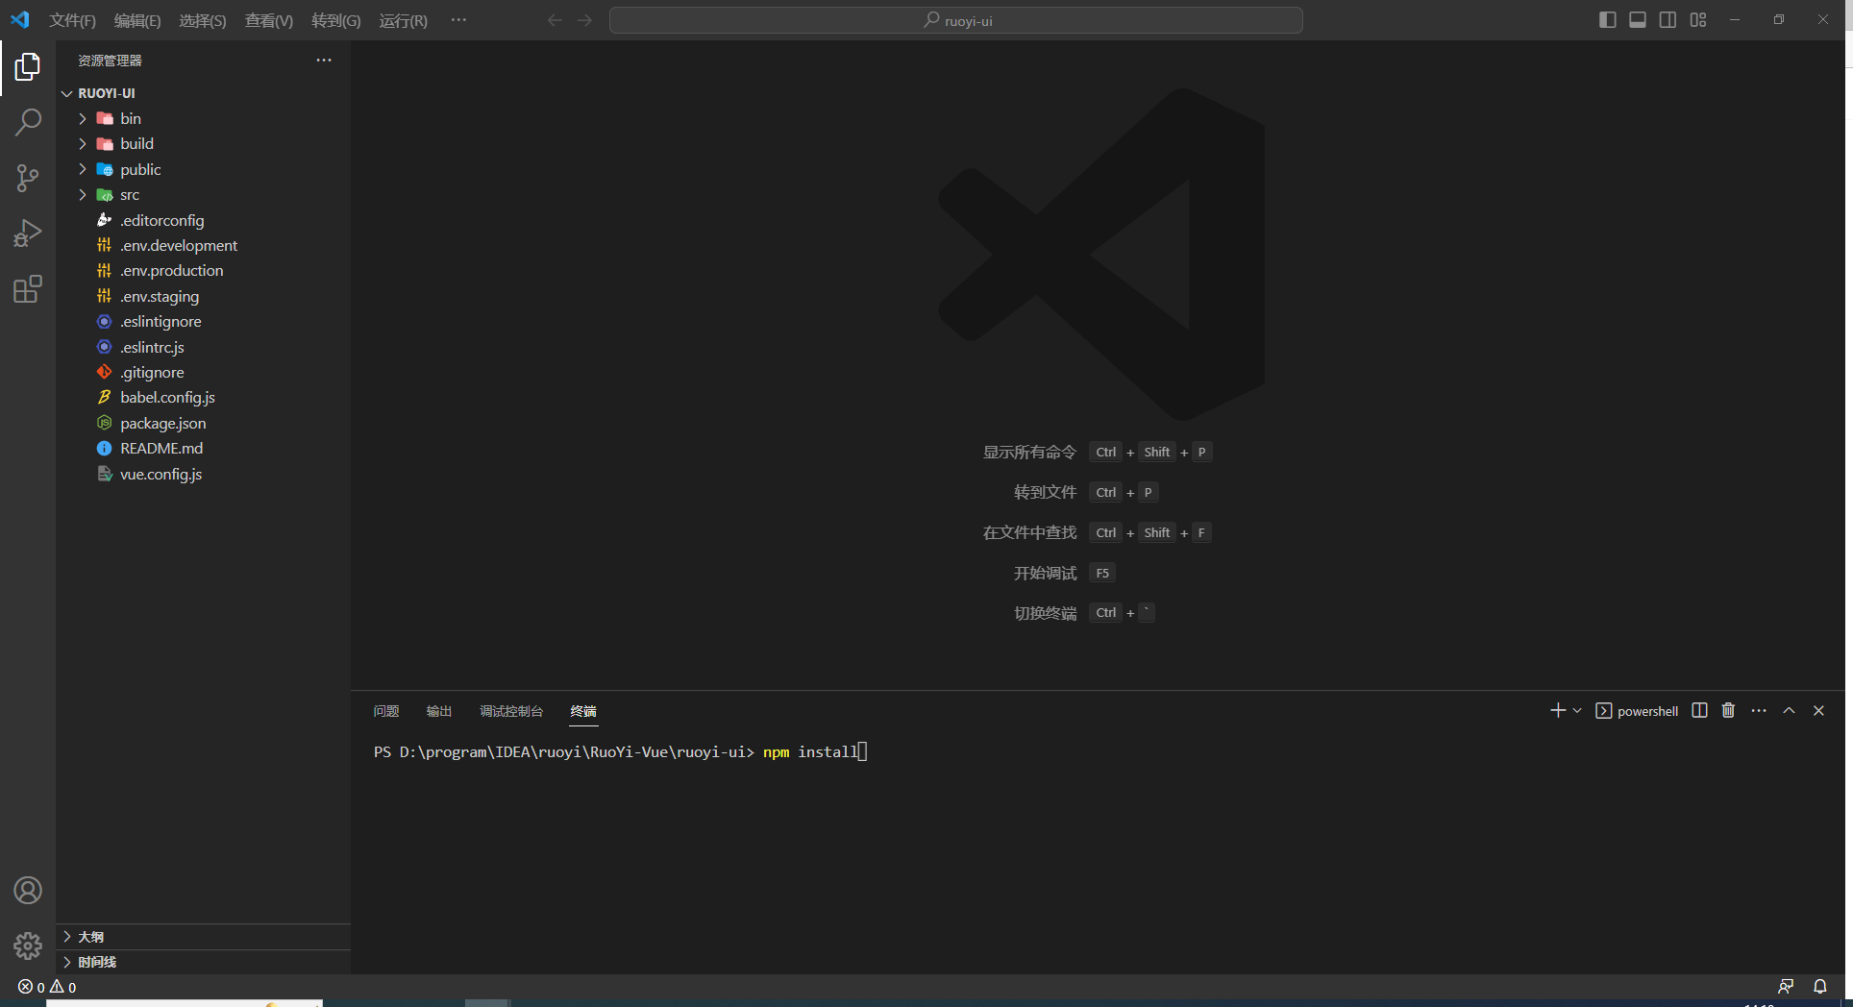Screen dimensions: 1853x1007
Task: Open the package.json file
Action: coord(203,423)
